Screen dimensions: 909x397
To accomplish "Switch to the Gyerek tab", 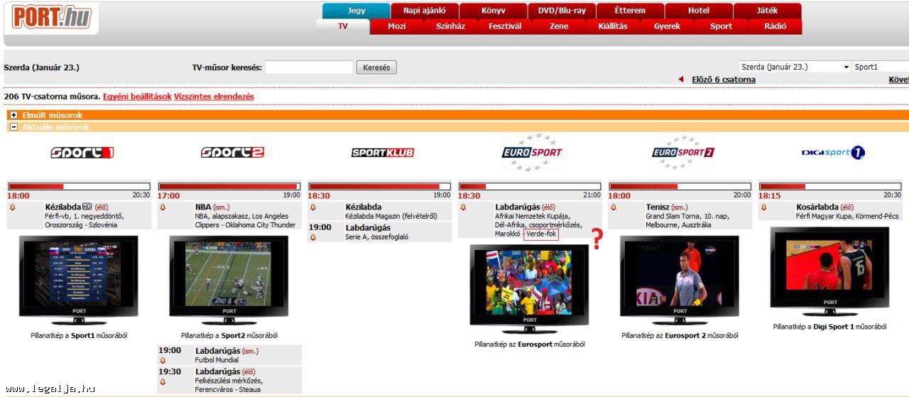I will (x=667, y=26).
